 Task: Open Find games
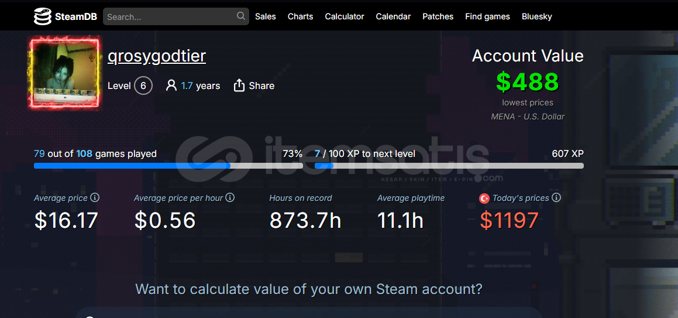point(487,16)
